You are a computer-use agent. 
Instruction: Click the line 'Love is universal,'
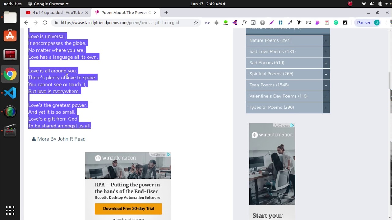(47, 36)
